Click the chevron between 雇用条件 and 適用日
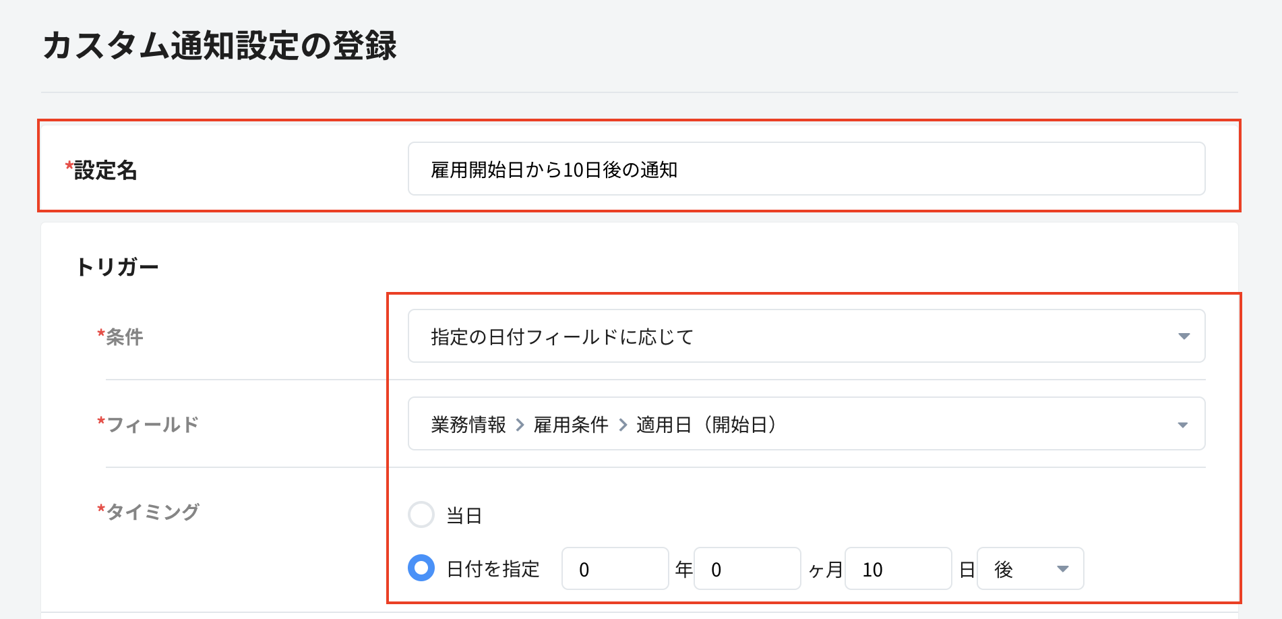This screenshot has height=619, width=1282. pyautogui.click(x=621, y=424)
